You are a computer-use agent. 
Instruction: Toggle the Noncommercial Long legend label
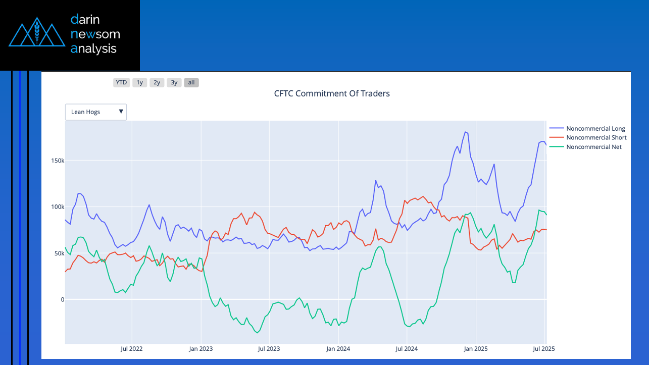tap(595, 129)
